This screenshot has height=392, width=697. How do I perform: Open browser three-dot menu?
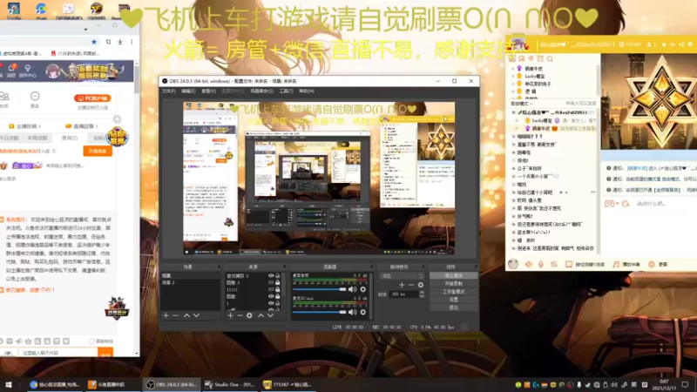click(x=132, y=42)
